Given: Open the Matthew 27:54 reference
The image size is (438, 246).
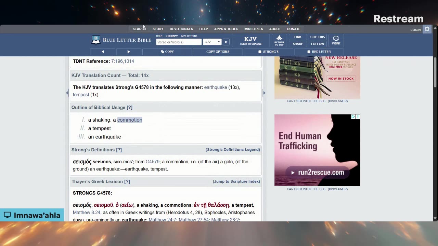Looking at the screenshot, I should click(194, 220).
